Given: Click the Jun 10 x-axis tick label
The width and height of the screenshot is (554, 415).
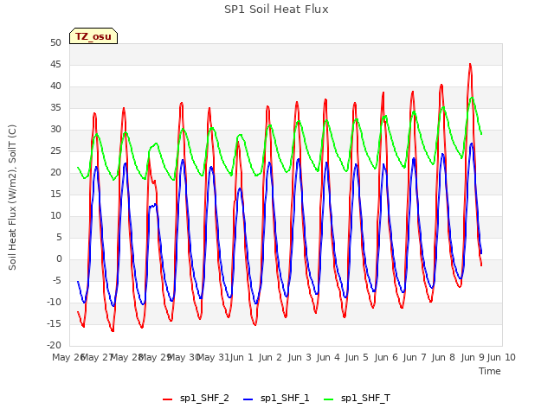Looking at the screenshot, I should point(501,357).
